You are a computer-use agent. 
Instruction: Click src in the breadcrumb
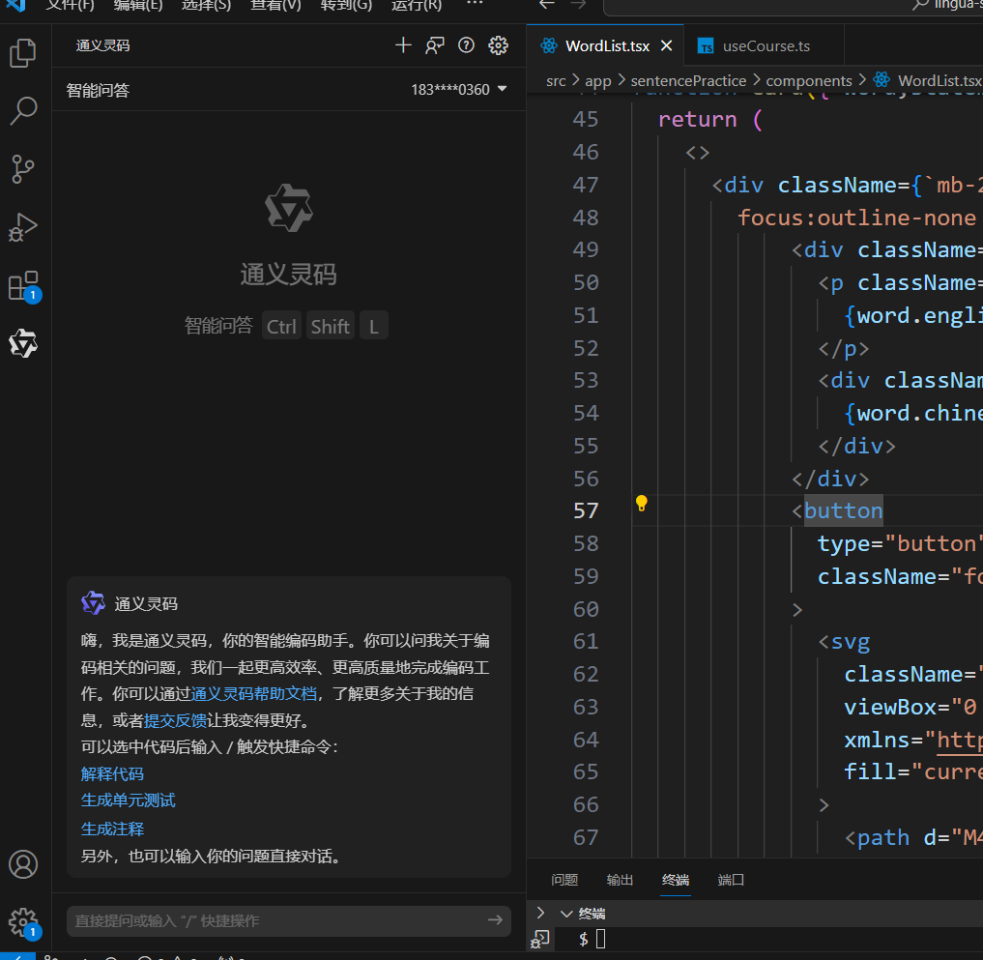coord(556,81)
